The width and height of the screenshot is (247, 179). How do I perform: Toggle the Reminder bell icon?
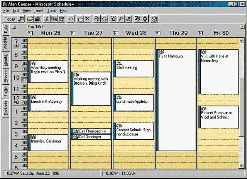click(114, 18)
